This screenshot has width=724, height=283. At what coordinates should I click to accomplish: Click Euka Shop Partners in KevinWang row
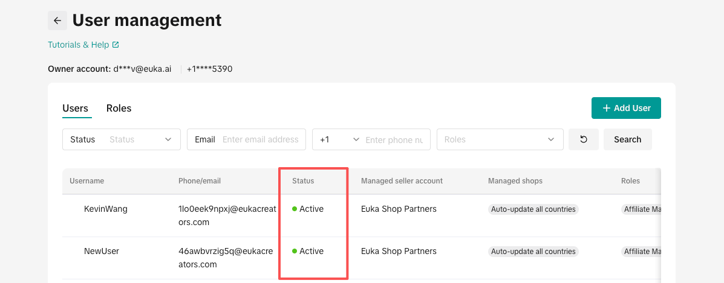pyautogui.click(x=399, y=209)
